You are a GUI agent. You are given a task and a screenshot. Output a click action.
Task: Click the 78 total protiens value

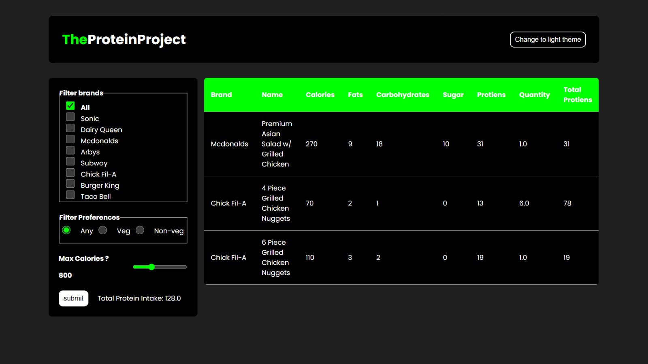click(567, 203)
